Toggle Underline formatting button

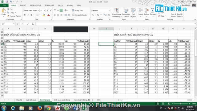(x=31, y=15)
